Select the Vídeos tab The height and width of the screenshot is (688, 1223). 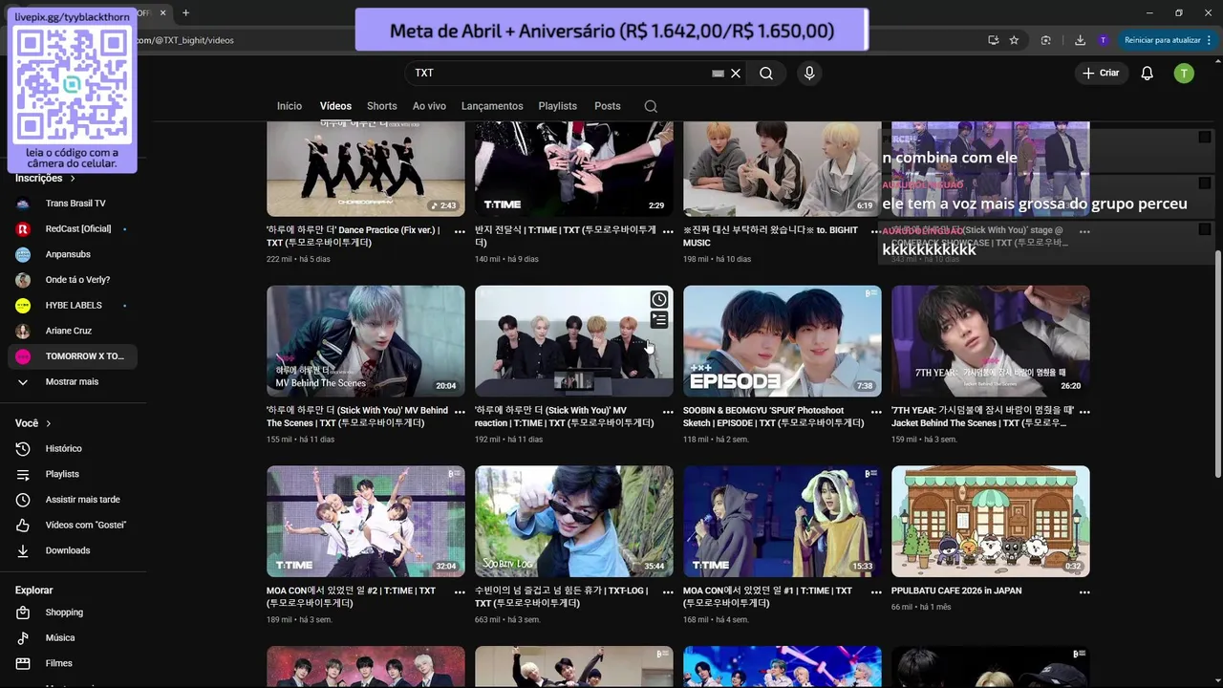coord(335,106)
